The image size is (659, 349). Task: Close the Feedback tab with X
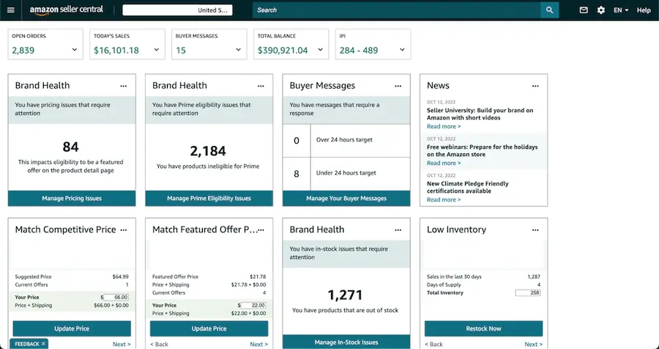[43, 344]
